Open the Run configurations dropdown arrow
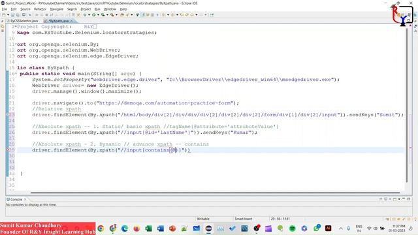Screen dimensions: 418x235 (x=98, y=15)
